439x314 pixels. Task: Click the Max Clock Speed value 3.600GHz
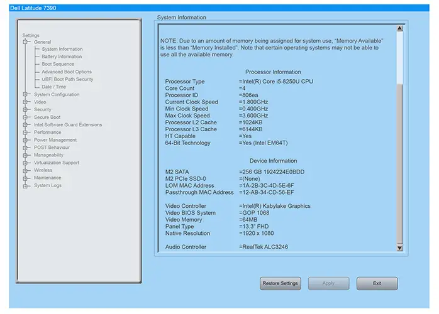point(253,116)
